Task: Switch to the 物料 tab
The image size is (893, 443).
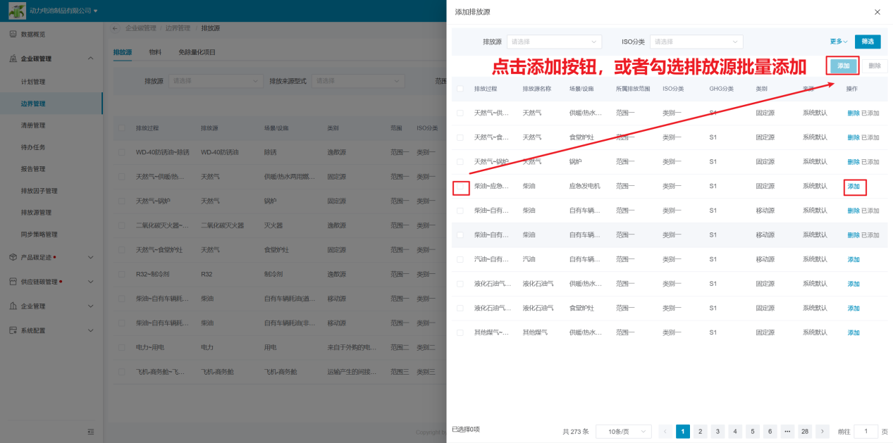Action: (155, 52)
